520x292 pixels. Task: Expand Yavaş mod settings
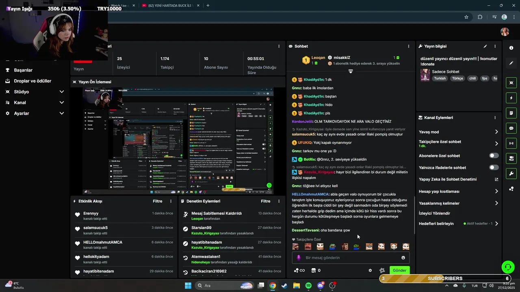(x=496, y=132)
